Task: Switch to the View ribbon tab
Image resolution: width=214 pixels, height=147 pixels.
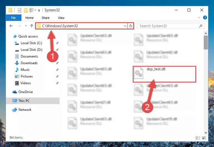Action: 61,18
